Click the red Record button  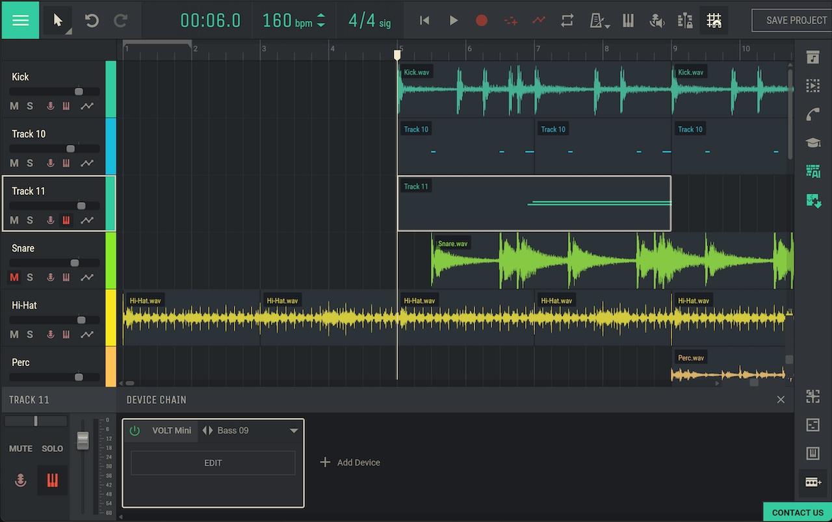[x=481, y=20]
